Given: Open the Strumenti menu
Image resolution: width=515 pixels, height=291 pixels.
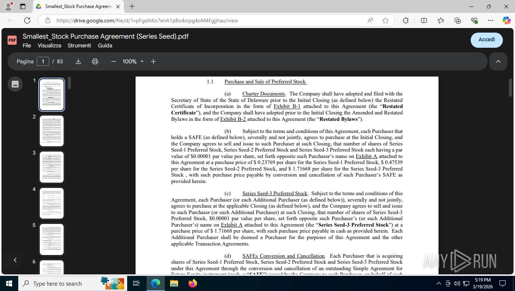Looking at the screenshot, I should pos(80,45).
